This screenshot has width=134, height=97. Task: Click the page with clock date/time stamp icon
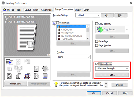coord(36,76)
